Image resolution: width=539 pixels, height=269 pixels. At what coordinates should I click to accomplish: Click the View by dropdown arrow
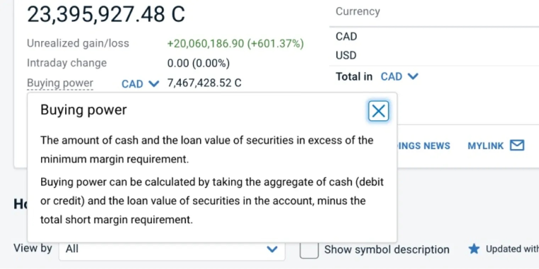(x=272, y=249)
